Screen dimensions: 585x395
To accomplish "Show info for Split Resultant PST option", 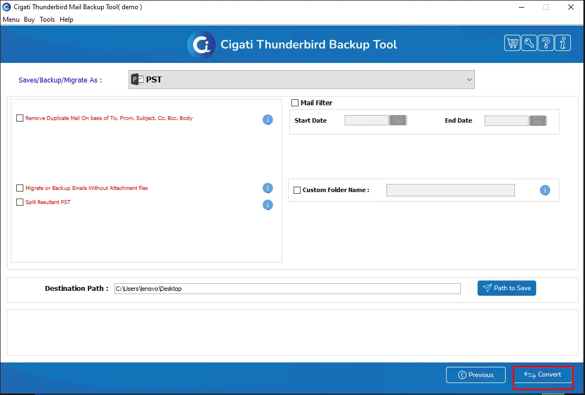I will (x=268, y=205).
